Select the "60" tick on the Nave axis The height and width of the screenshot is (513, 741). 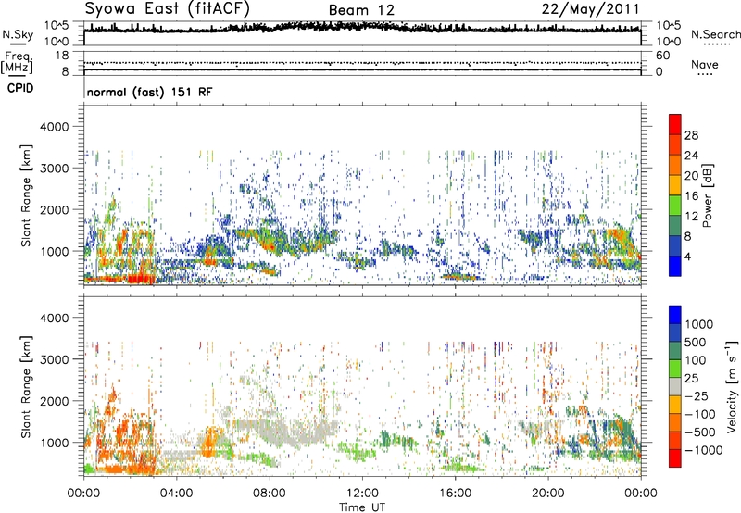pyautogui.click(x=662, y=56)
